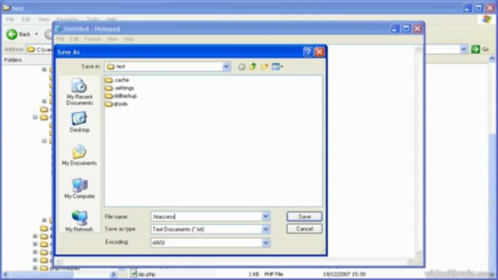Open Notepad's Edit menu

pyautogui.click(x=74, y=39)
